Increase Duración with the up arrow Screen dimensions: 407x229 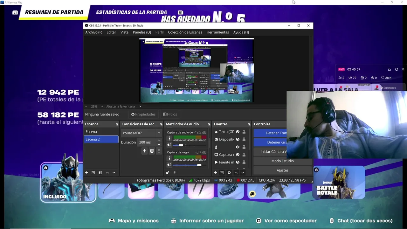pyautogui.click(x=159, y=140)
